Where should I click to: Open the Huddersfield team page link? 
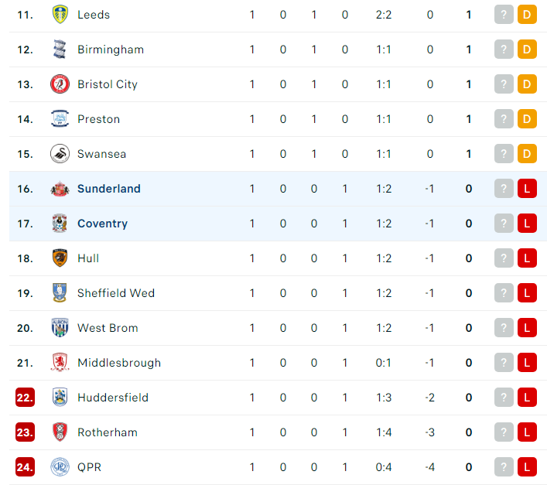113,398
